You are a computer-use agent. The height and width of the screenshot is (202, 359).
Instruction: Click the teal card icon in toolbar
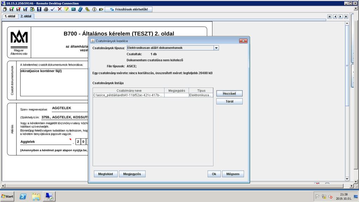point(73,9)
